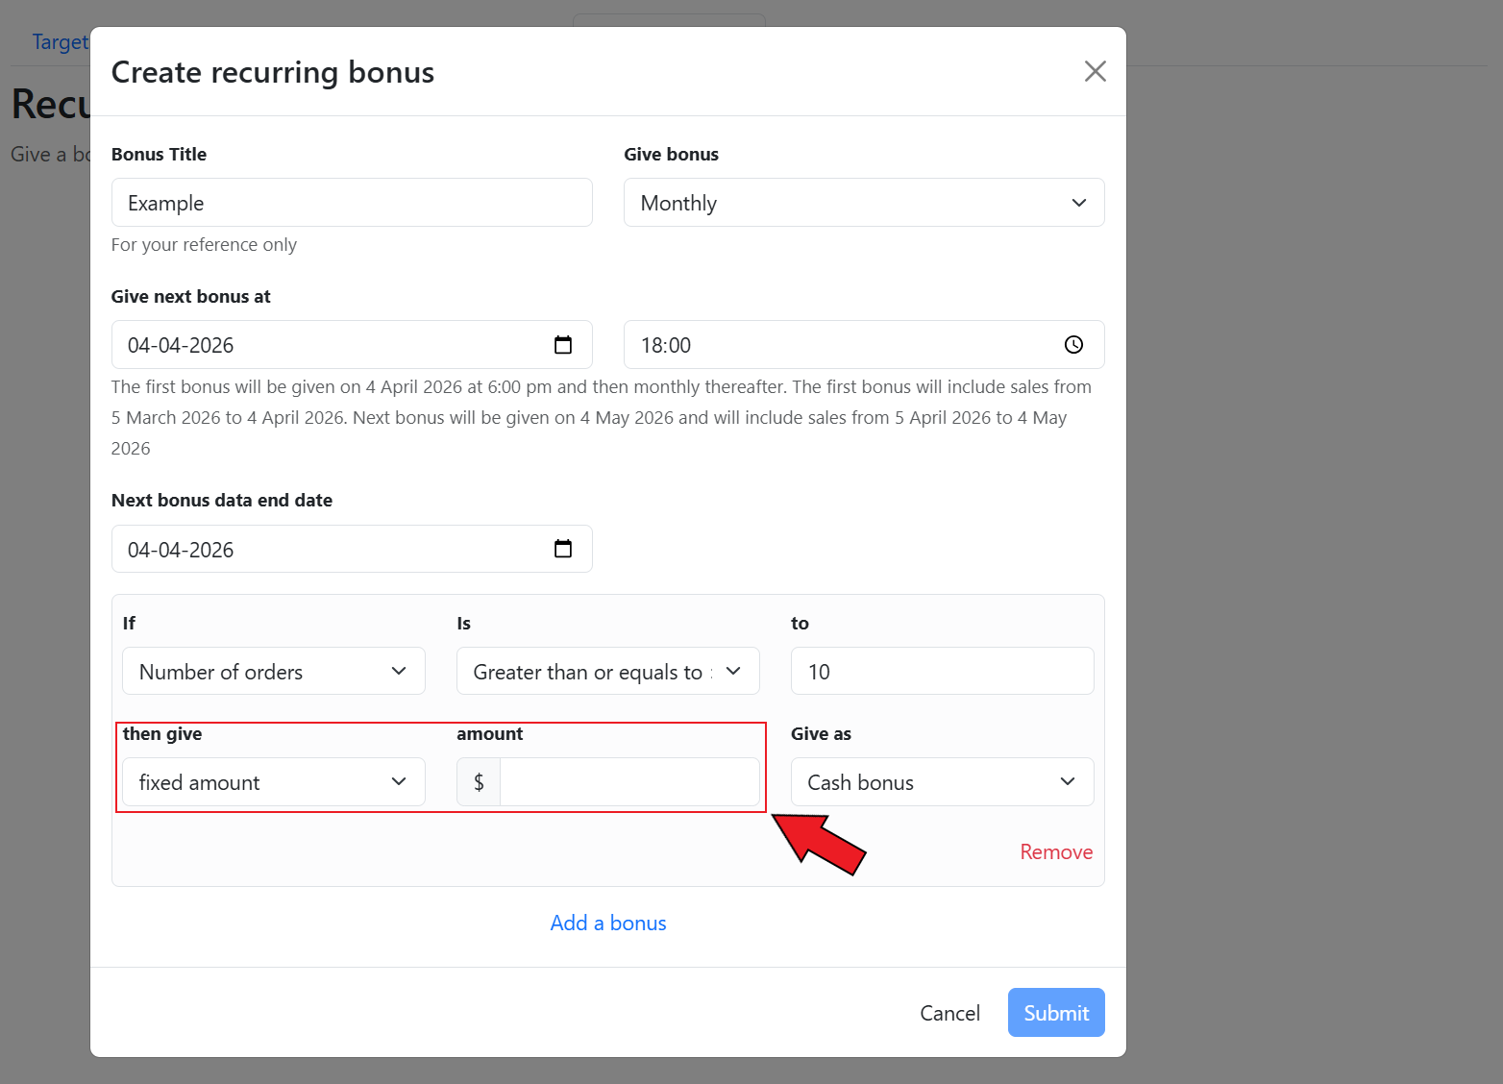Expand the Cash bonus Give as dropdown
Screen dimensions: 1503x1084
941,782
